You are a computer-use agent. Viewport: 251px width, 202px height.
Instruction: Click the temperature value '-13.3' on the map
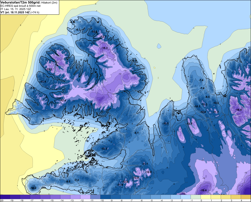[49, 69]
